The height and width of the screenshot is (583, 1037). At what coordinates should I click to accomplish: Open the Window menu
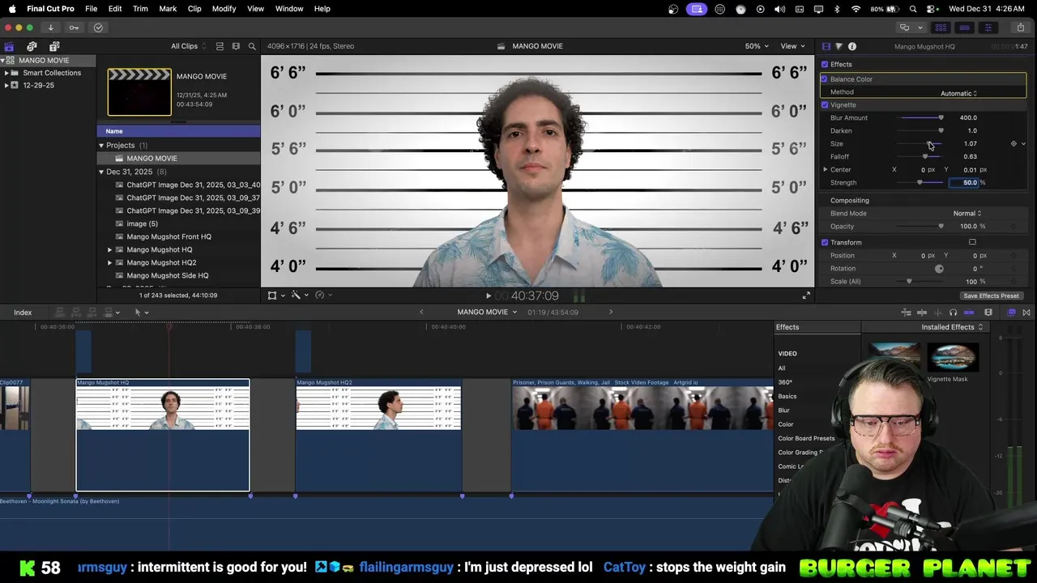(x=289, y=8)
